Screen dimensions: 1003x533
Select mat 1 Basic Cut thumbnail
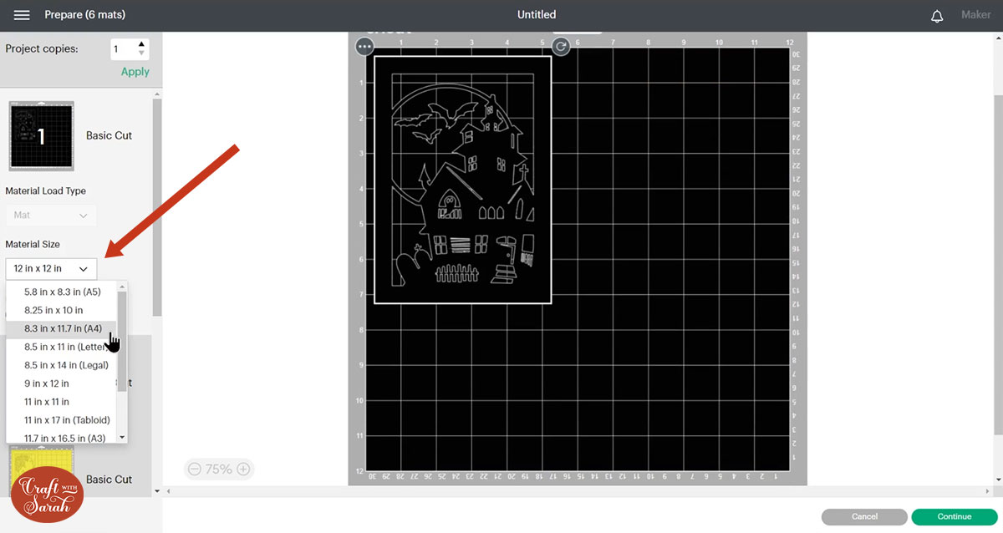pyautogui.click(x=41, y=135)
